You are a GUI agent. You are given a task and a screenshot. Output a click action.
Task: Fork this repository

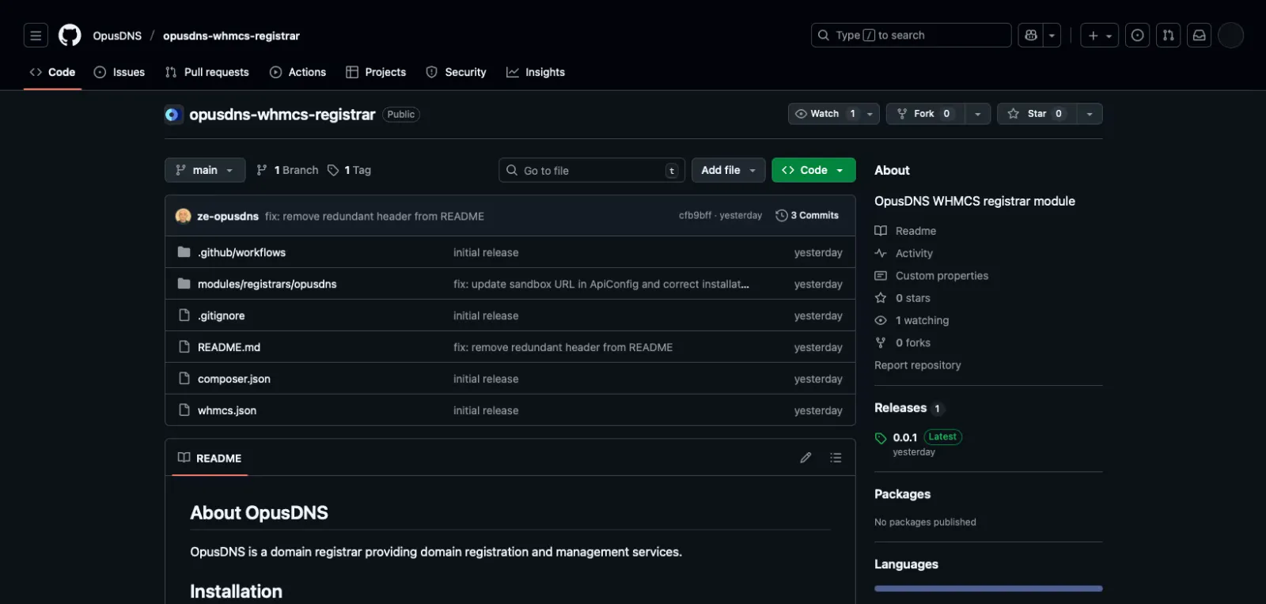[x=925, y=114]
